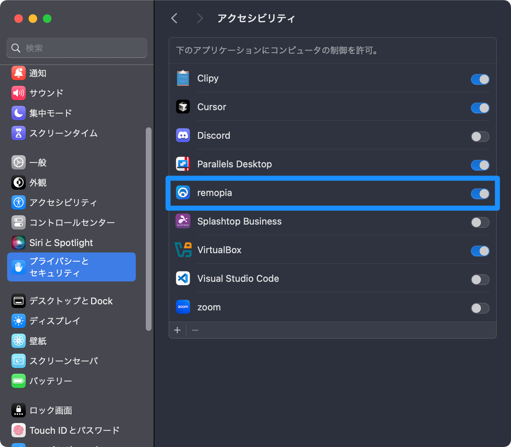
Task: Click the Siri と Spotlight icon
Action: coord(19,242)
